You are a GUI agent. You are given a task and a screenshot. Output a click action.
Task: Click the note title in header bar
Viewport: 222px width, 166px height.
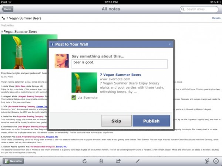tap(24, 18)
